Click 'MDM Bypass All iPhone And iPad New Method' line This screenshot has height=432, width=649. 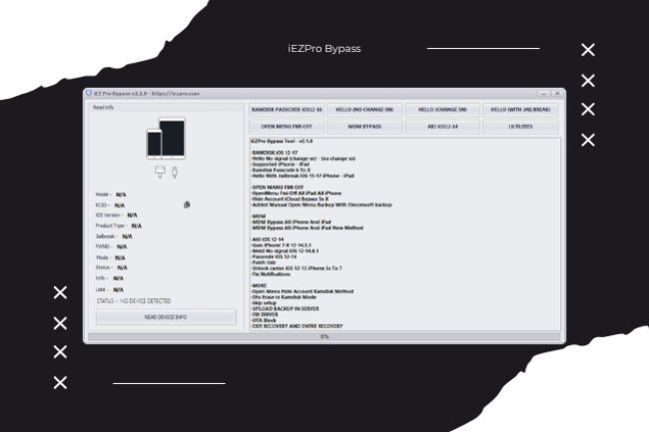coord(308,227)
